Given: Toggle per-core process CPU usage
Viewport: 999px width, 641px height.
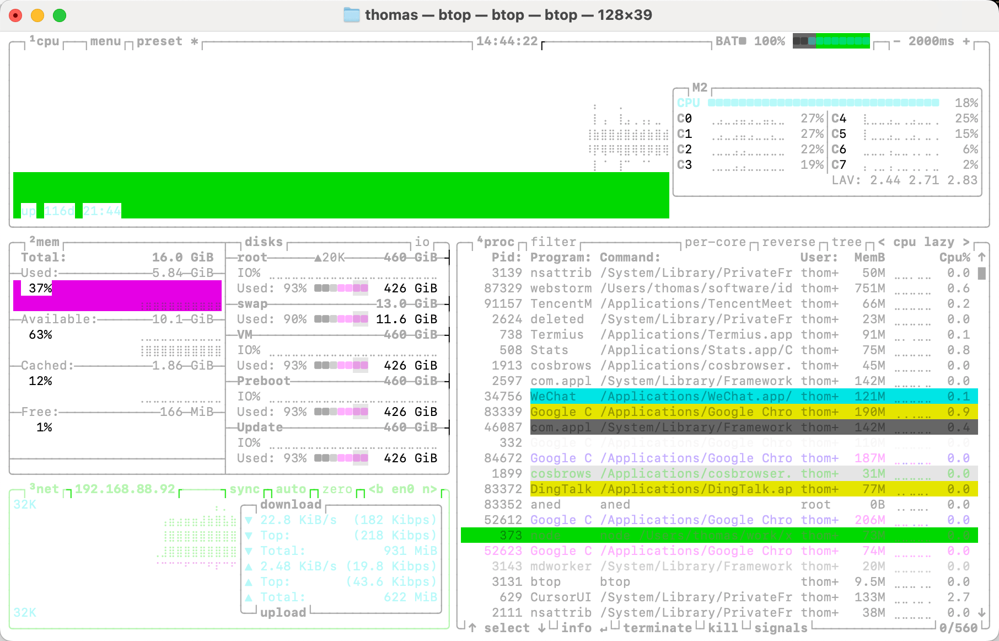Looking at the screenshot, I should coord(715,242).
